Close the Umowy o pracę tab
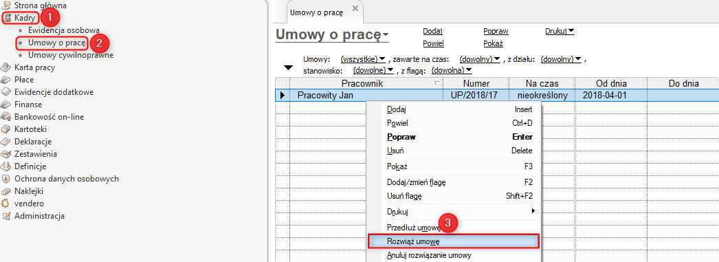This screenshot has width=719, height=262. 355,9
